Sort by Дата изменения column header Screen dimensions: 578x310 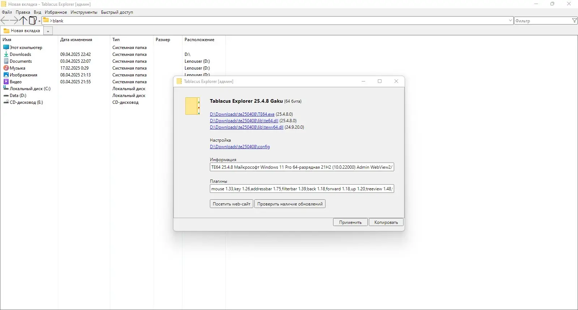(76, 40)
